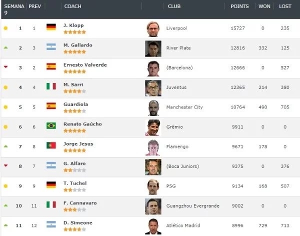Open F. Cannavaro coach name link

tap(79, 203)
